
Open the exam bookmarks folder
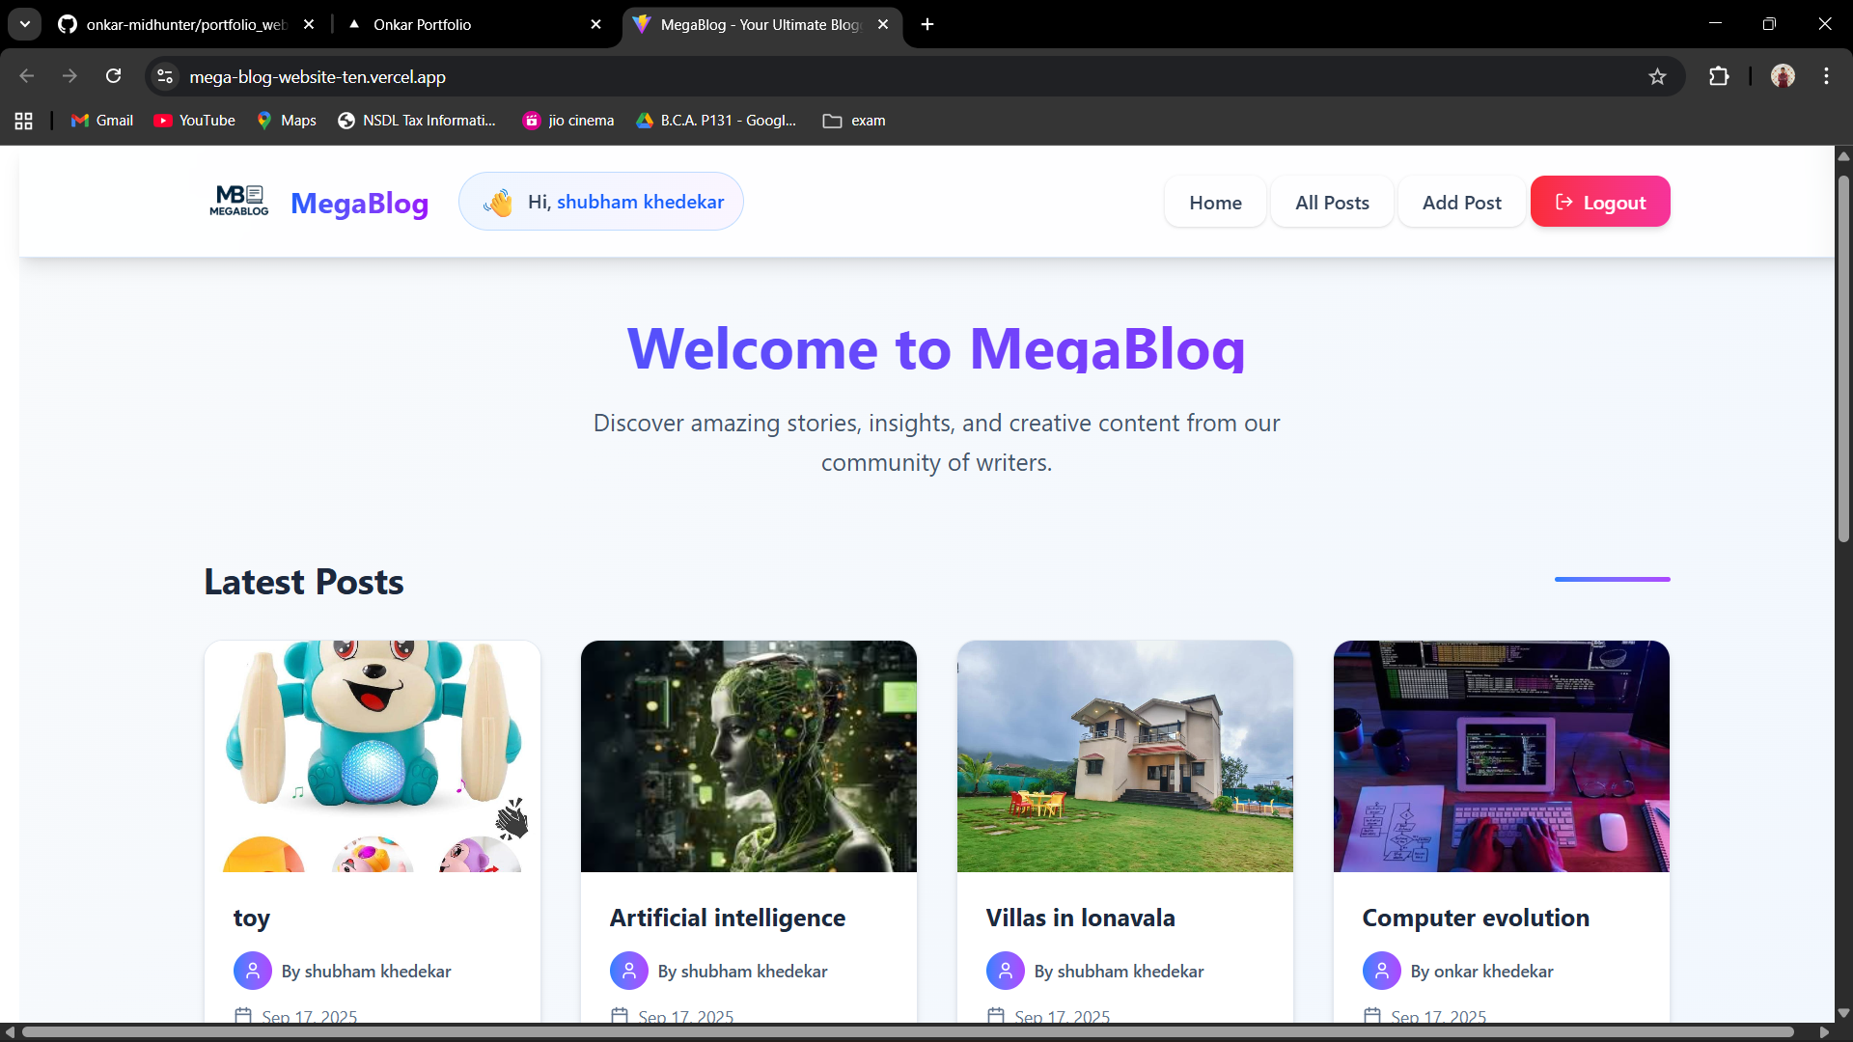[x=854, y=121]
